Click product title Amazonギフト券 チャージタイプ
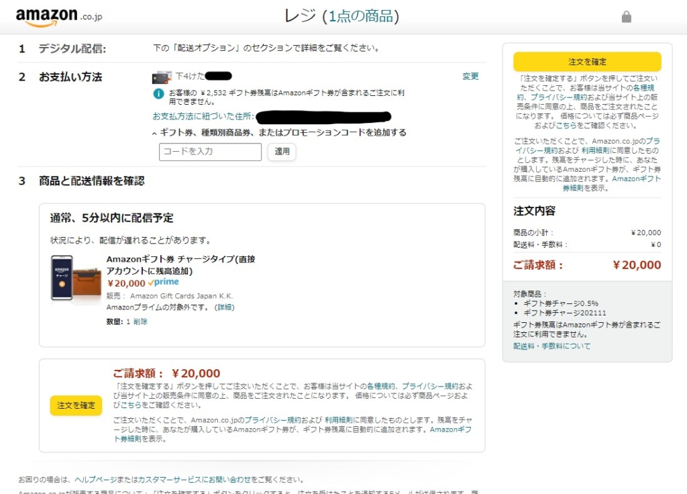Image resolution: width=687 pixels, height=494 pixels. pyautogui.click(x=180, y=264)
